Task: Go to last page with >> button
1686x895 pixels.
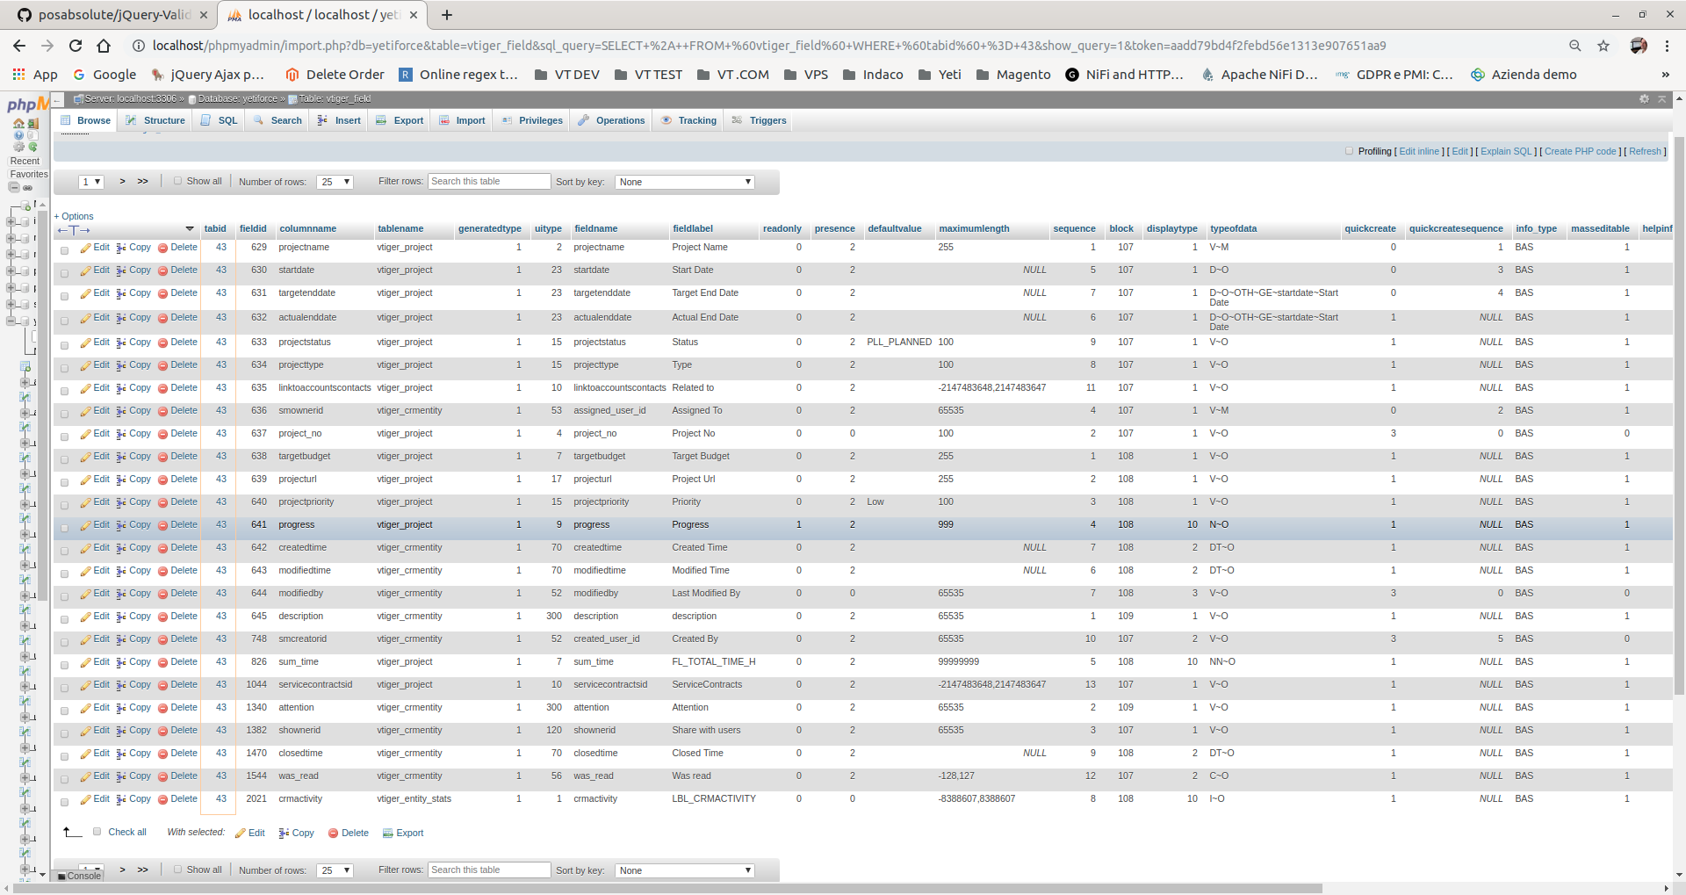Action: [x=142, y=181]
